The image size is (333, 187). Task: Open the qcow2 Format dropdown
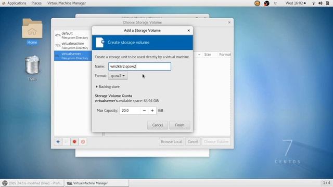point(118,76)
